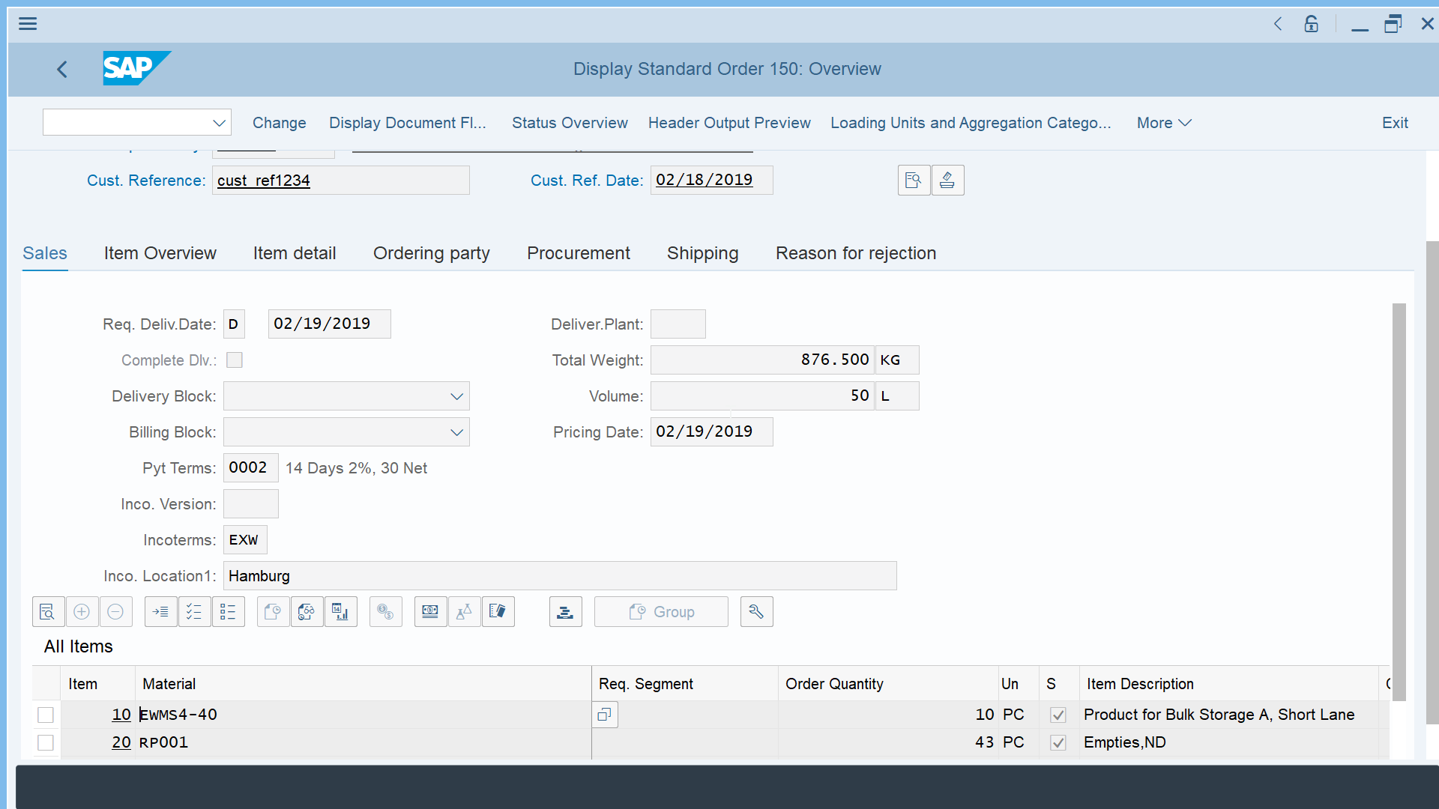Toggle Complete Delivery checkbox

pos(235,360)
